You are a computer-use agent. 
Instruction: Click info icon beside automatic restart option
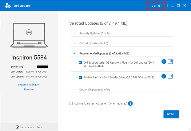tap(130, 104)
